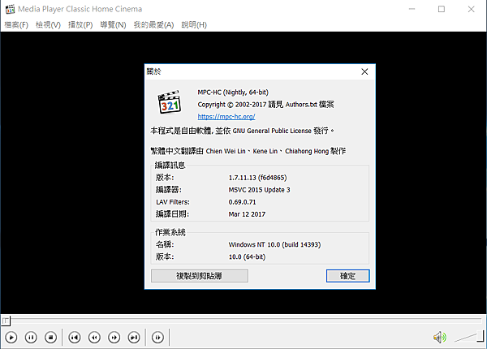This screenshot has height=349, width=487.
Task: Click the 作業系統 group heading
Action: click(x=170, y=232)
